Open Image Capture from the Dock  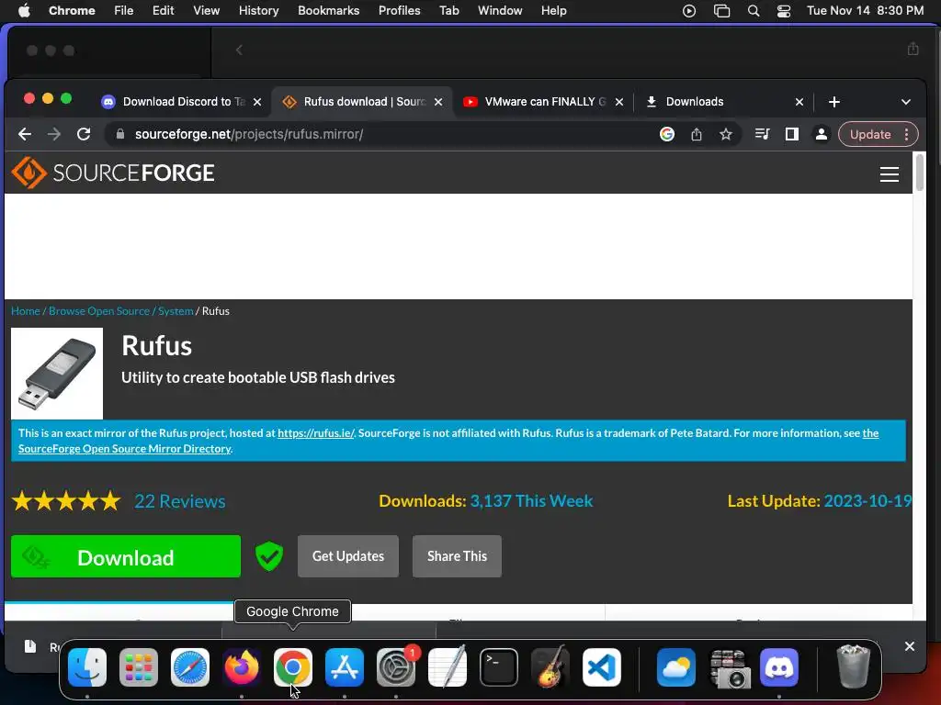tap(728, 667)
